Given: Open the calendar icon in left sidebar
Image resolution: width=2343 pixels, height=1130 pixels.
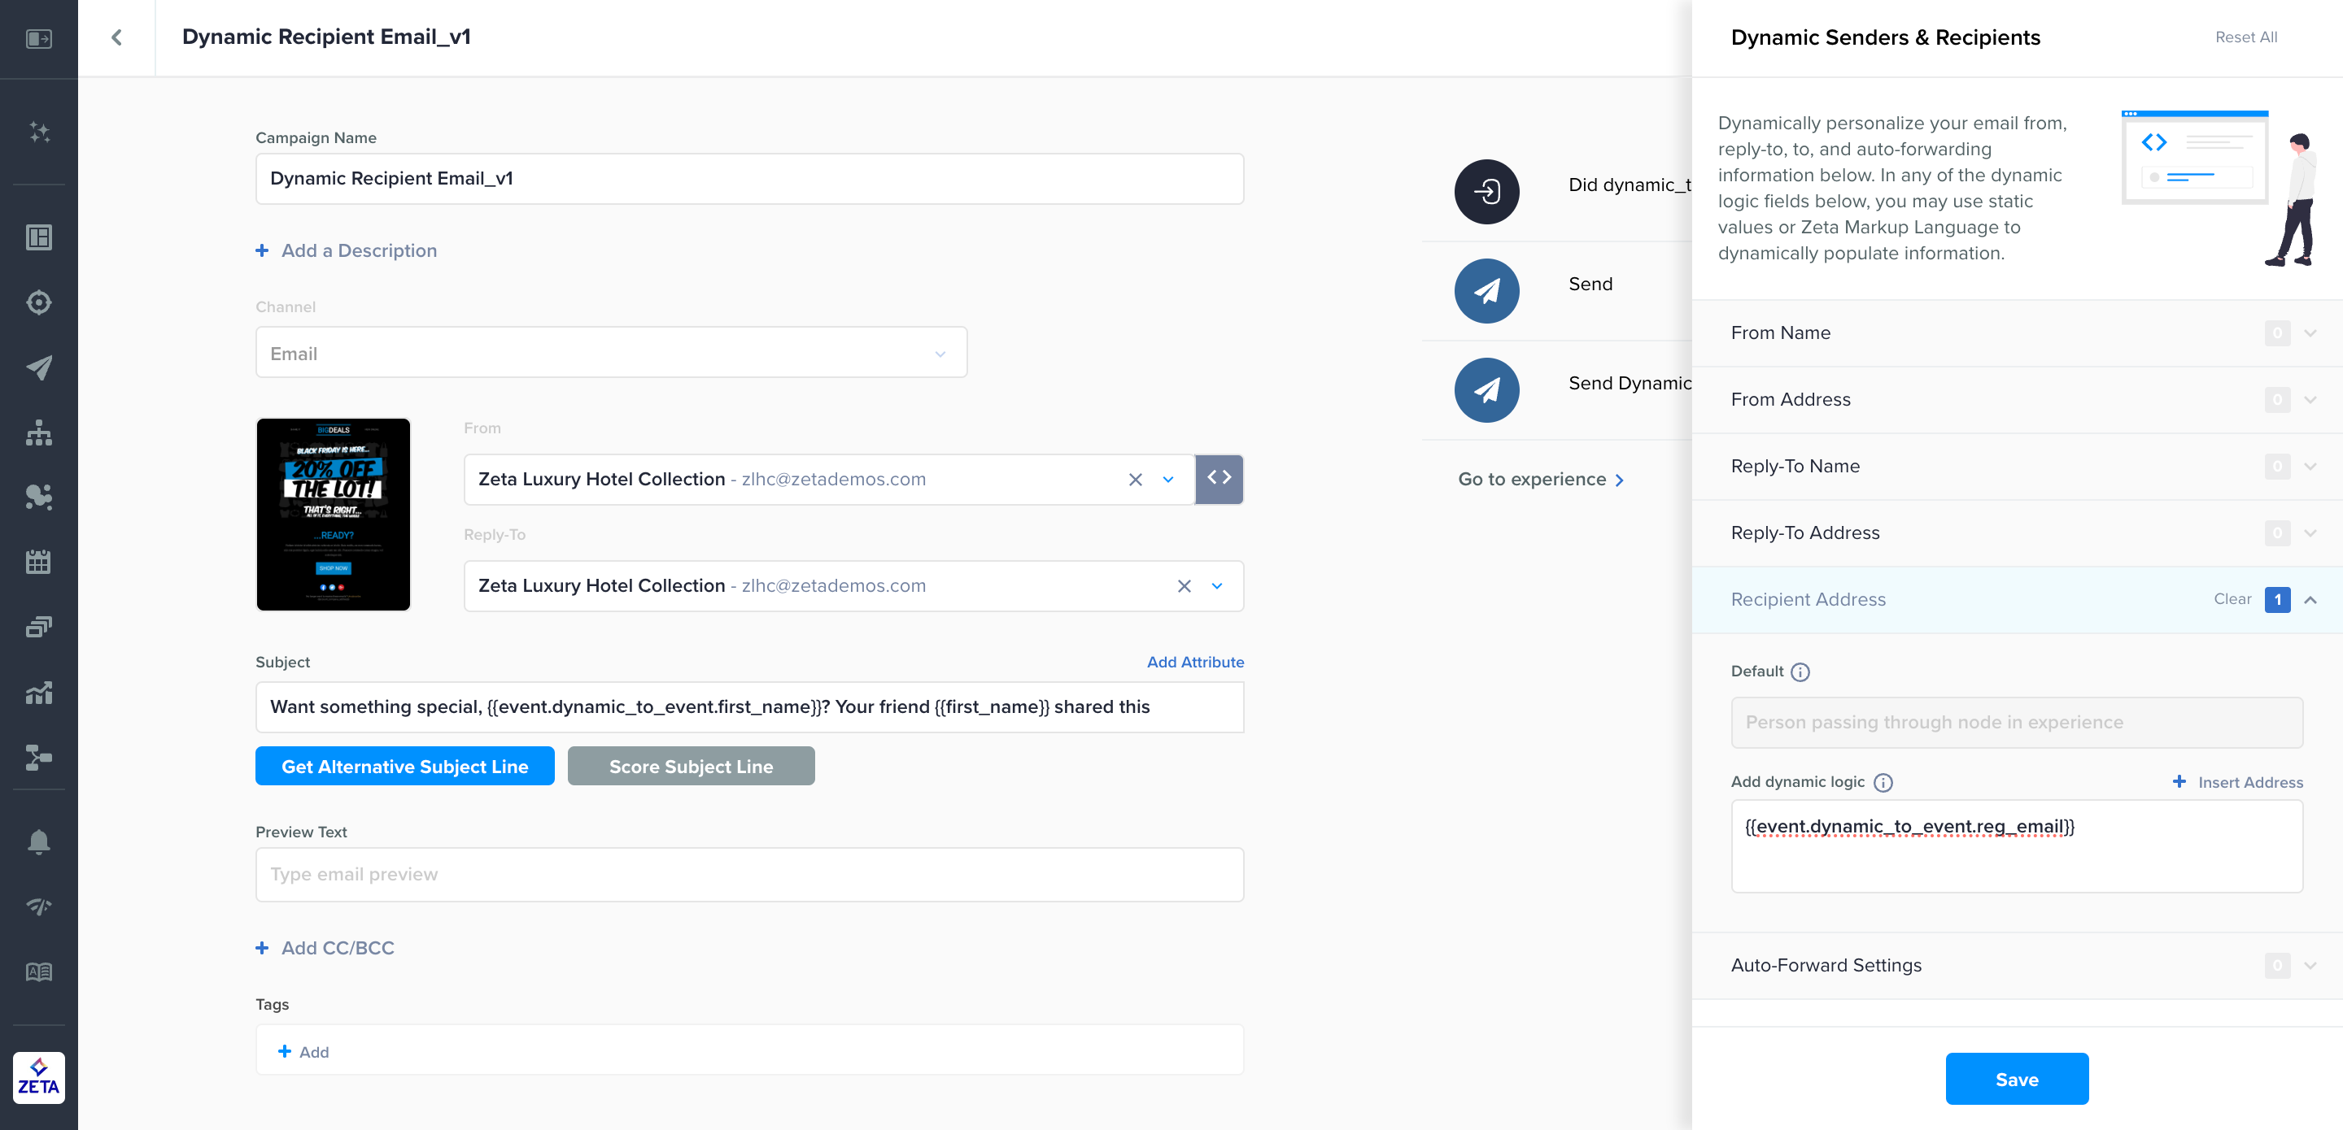Looking at the screenshot, I should click(39, 562).
